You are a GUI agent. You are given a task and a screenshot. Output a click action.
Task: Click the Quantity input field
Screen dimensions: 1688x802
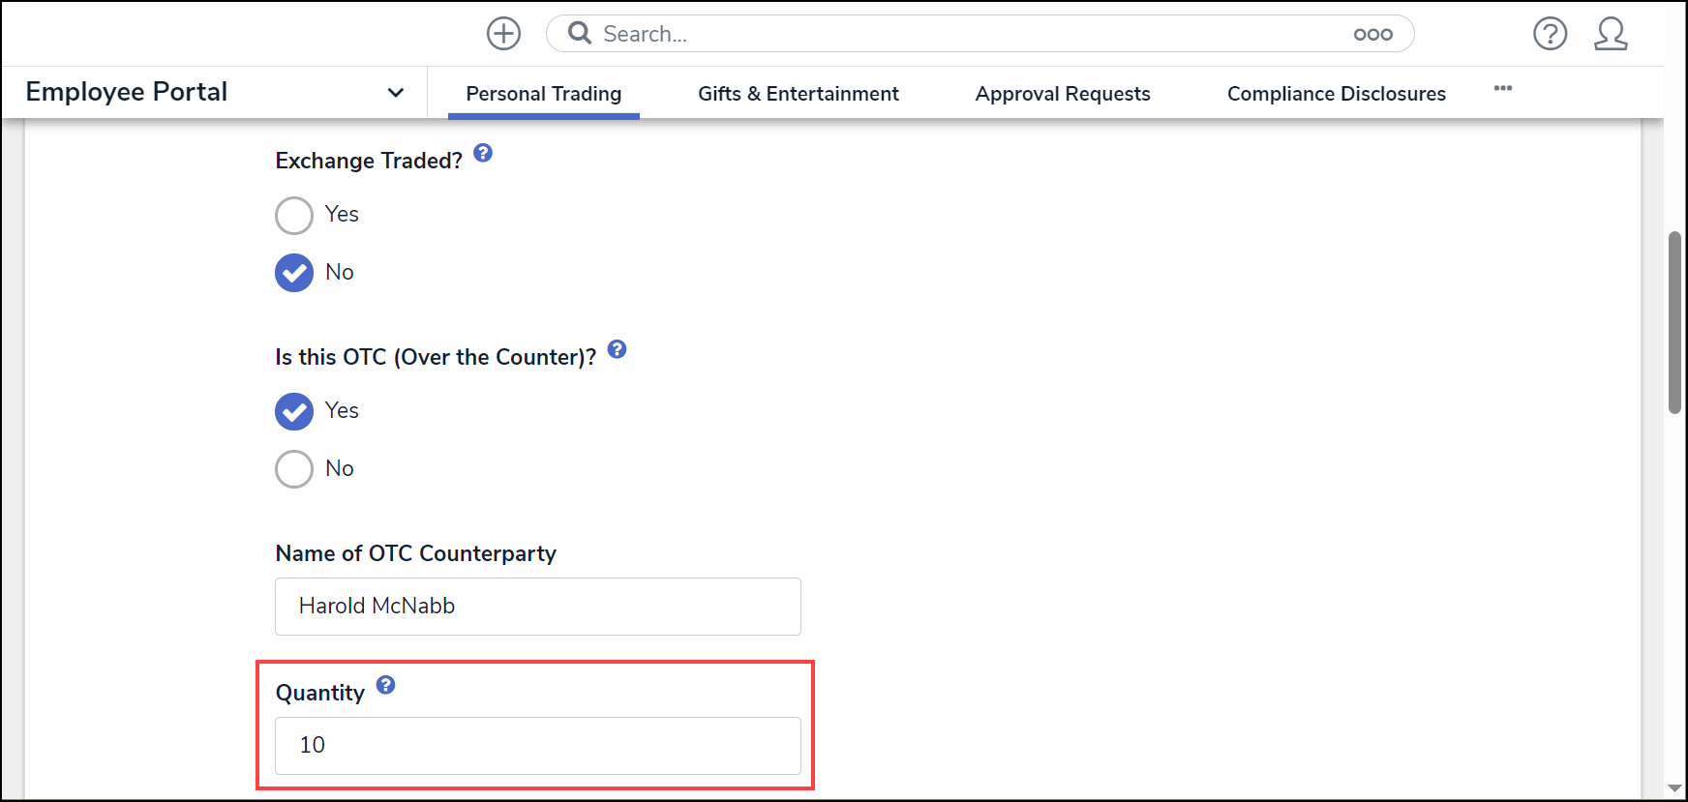(537, 746)
